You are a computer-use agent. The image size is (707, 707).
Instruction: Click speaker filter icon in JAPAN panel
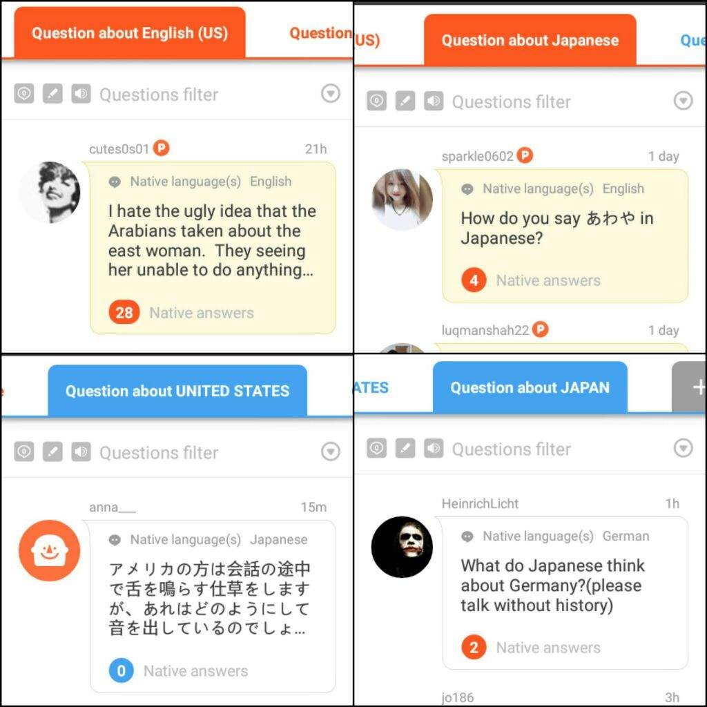click(434, 448)
